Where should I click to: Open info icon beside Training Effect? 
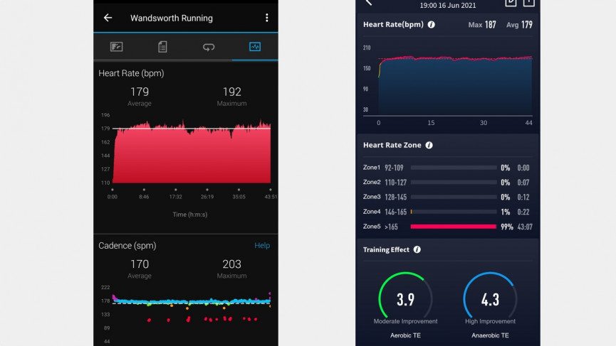coord(417,250)
